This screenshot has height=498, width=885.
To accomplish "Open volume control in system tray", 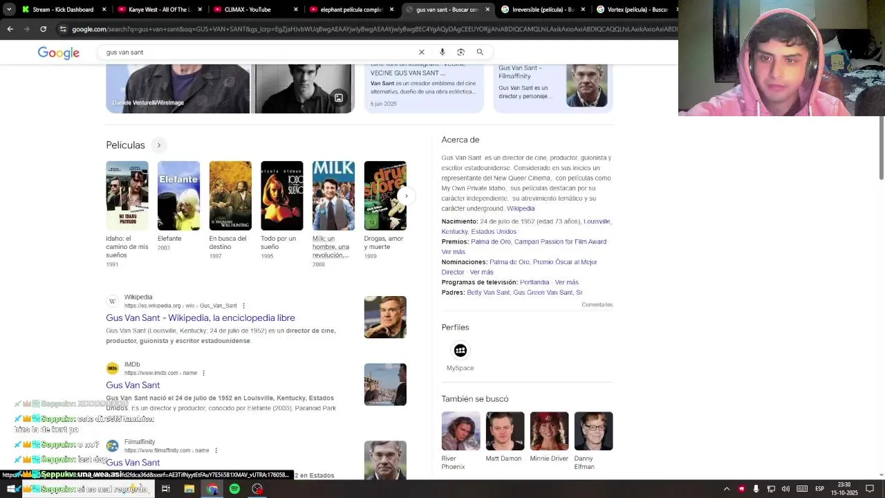I will (785, 489).
